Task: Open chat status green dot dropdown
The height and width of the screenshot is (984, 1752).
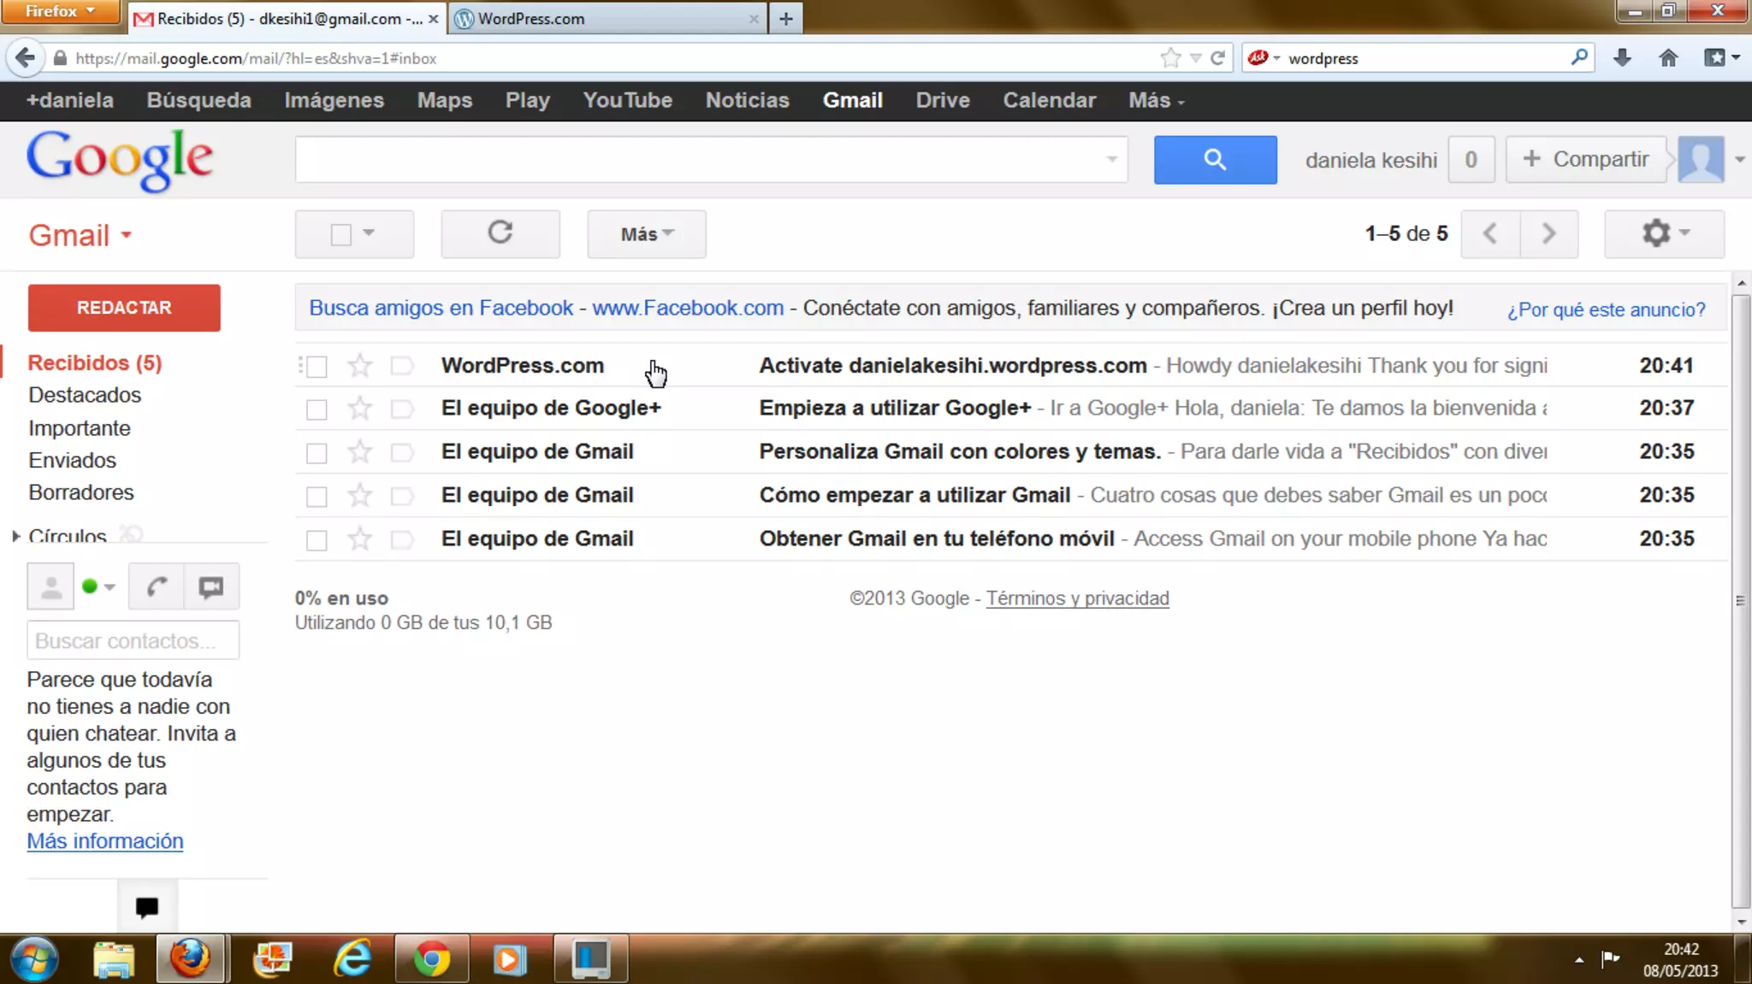Action: click(98, 586)
